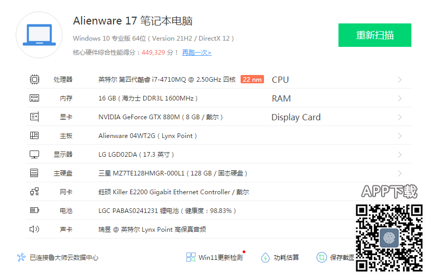
Task: Click the Alienware 17 笔记本电脑 title
Action: (x=133, y=21)
